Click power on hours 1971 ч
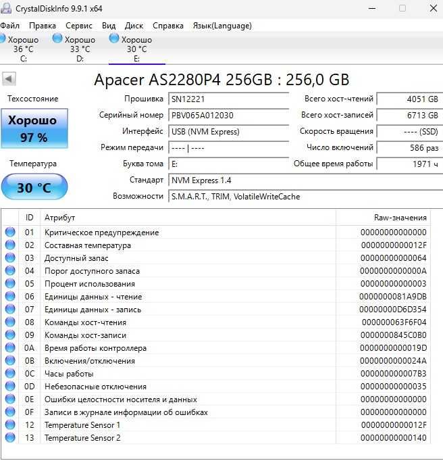This screenshot has height=463, width=443. (410, 164)
